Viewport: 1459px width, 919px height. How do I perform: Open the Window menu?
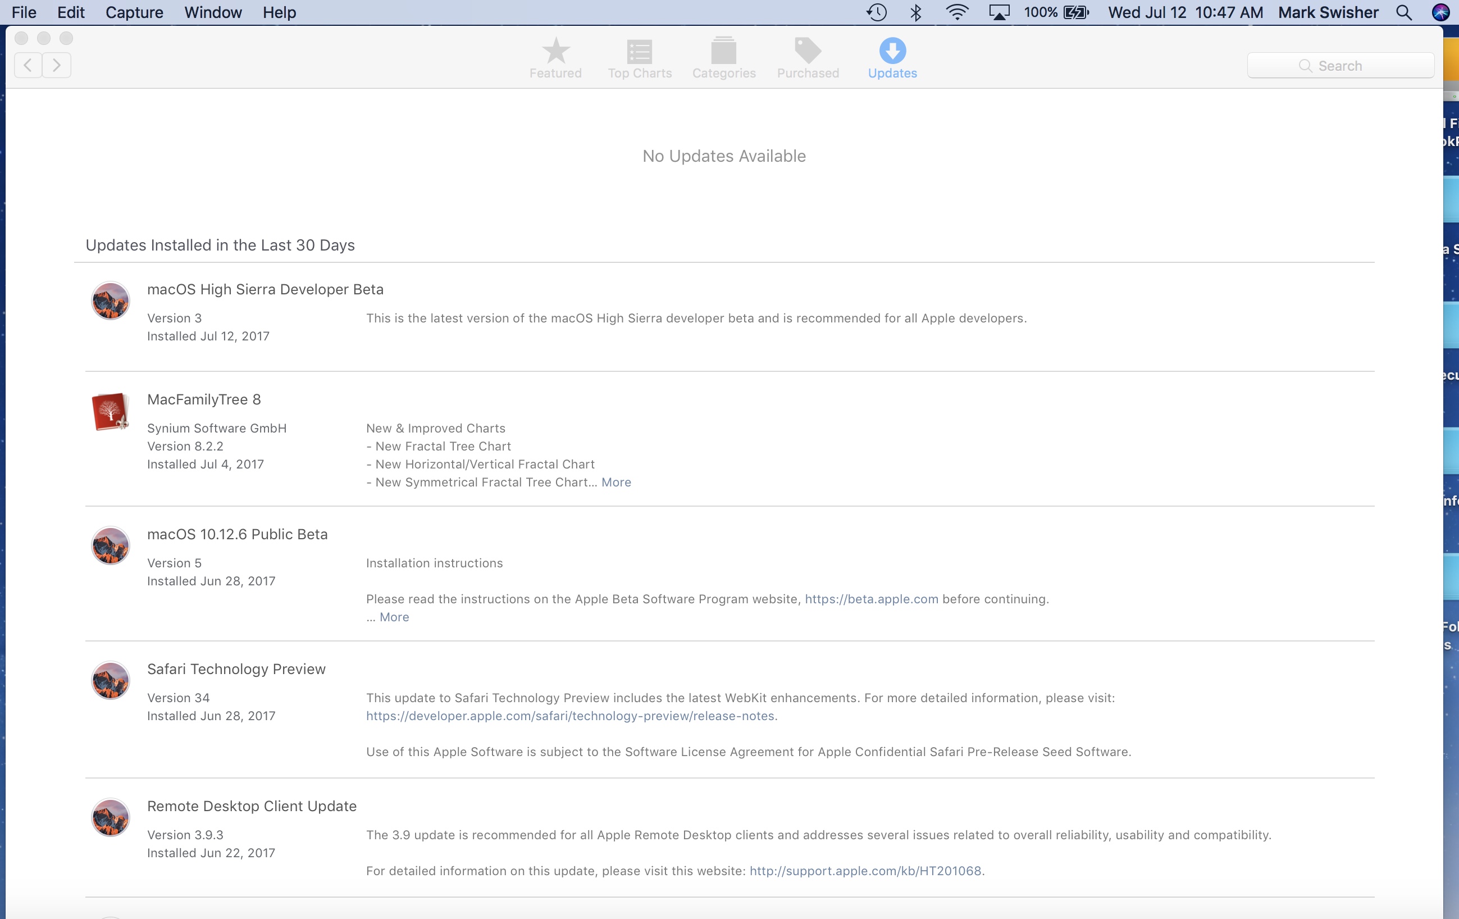[x=213, y=12]
